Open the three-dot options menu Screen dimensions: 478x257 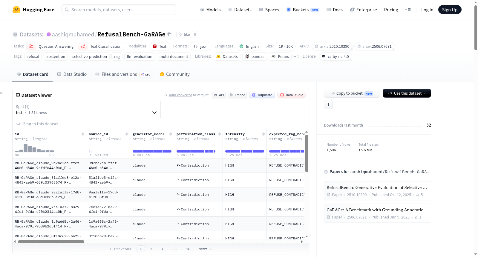[x=328, y=104]
